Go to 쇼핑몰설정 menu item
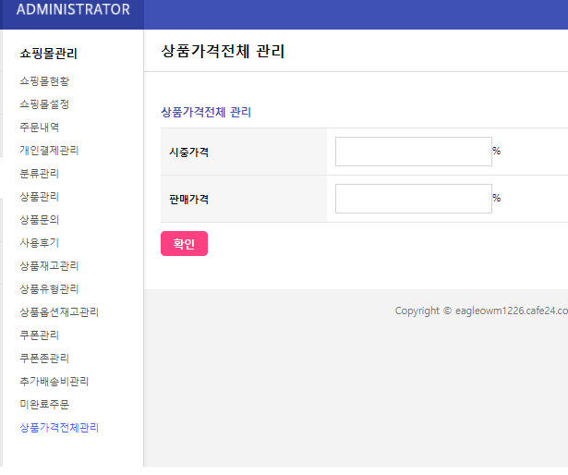Screen dimensions: 568x475 [44, 104]
